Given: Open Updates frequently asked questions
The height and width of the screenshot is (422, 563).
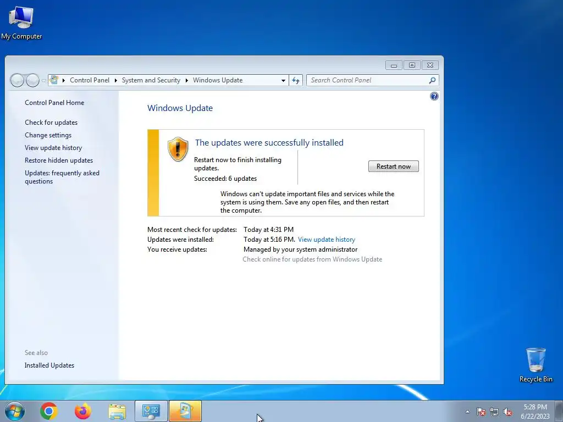Looking at the screenshot, I should pos(62,177).
